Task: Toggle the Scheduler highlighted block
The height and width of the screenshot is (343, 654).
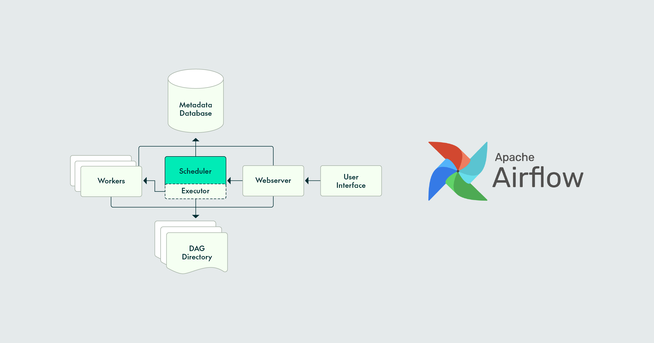Action: pos(195,171)
